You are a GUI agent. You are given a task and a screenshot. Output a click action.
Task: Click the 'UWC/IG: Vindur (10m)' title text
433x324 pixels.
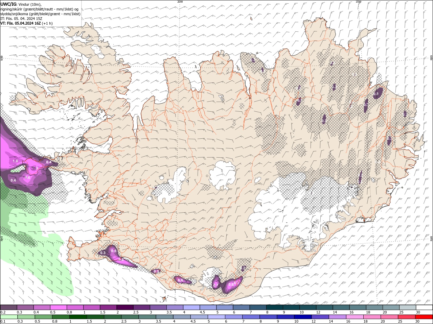21,4
